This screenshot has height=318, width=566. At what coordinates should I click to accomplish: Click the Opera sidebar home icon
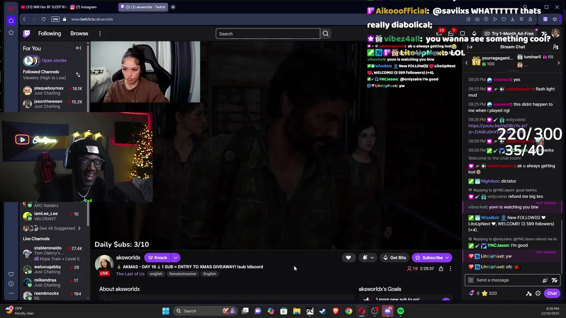coord(11,20)
